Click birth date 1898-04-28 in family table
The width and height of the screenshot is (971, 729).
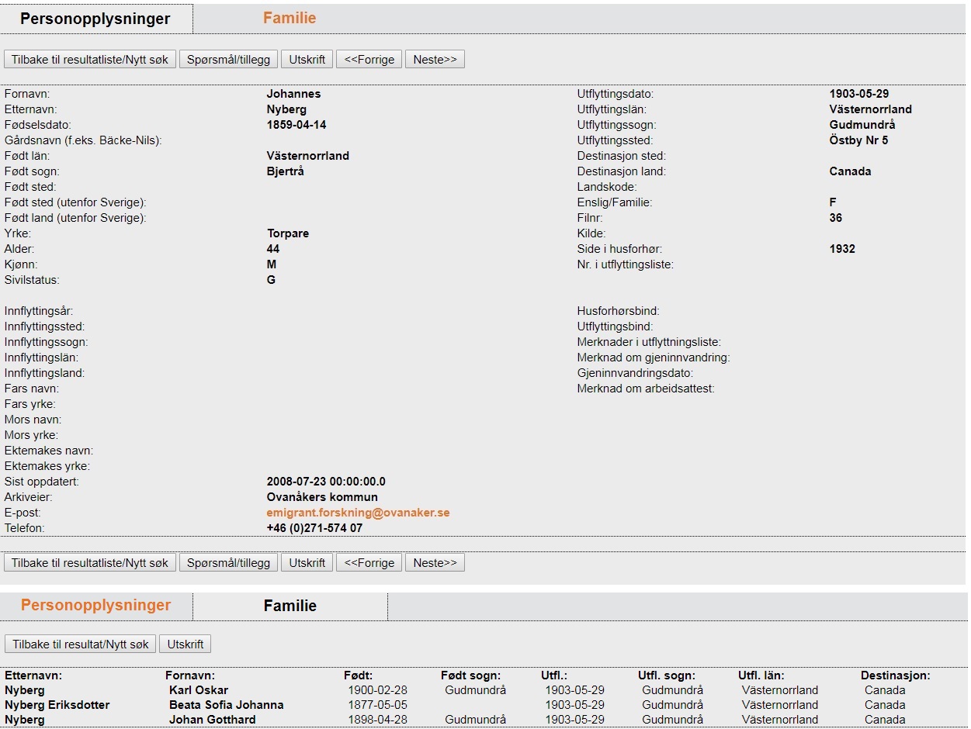click(377, 720)
